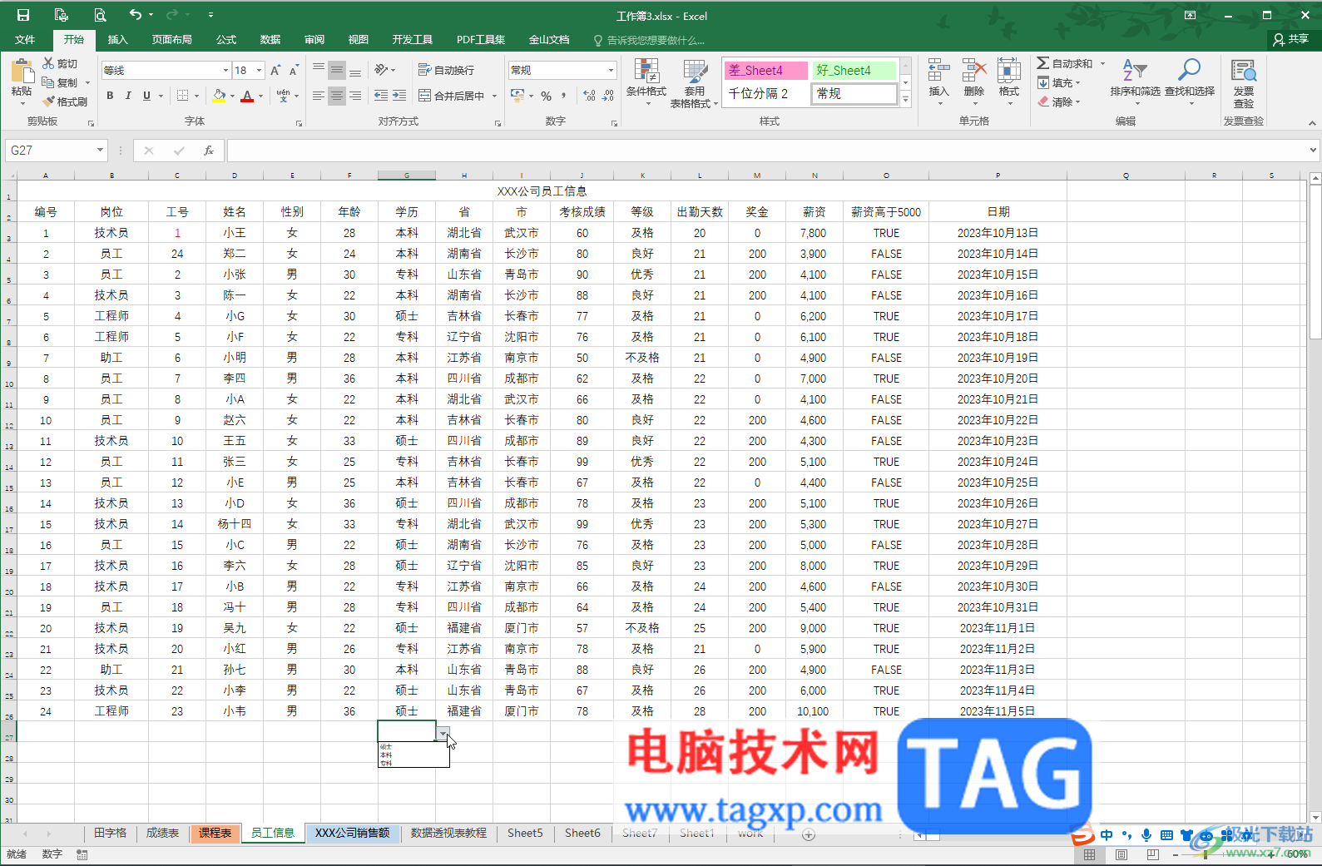
Task: Toggle italic formatting
Action: pos(128,96)
